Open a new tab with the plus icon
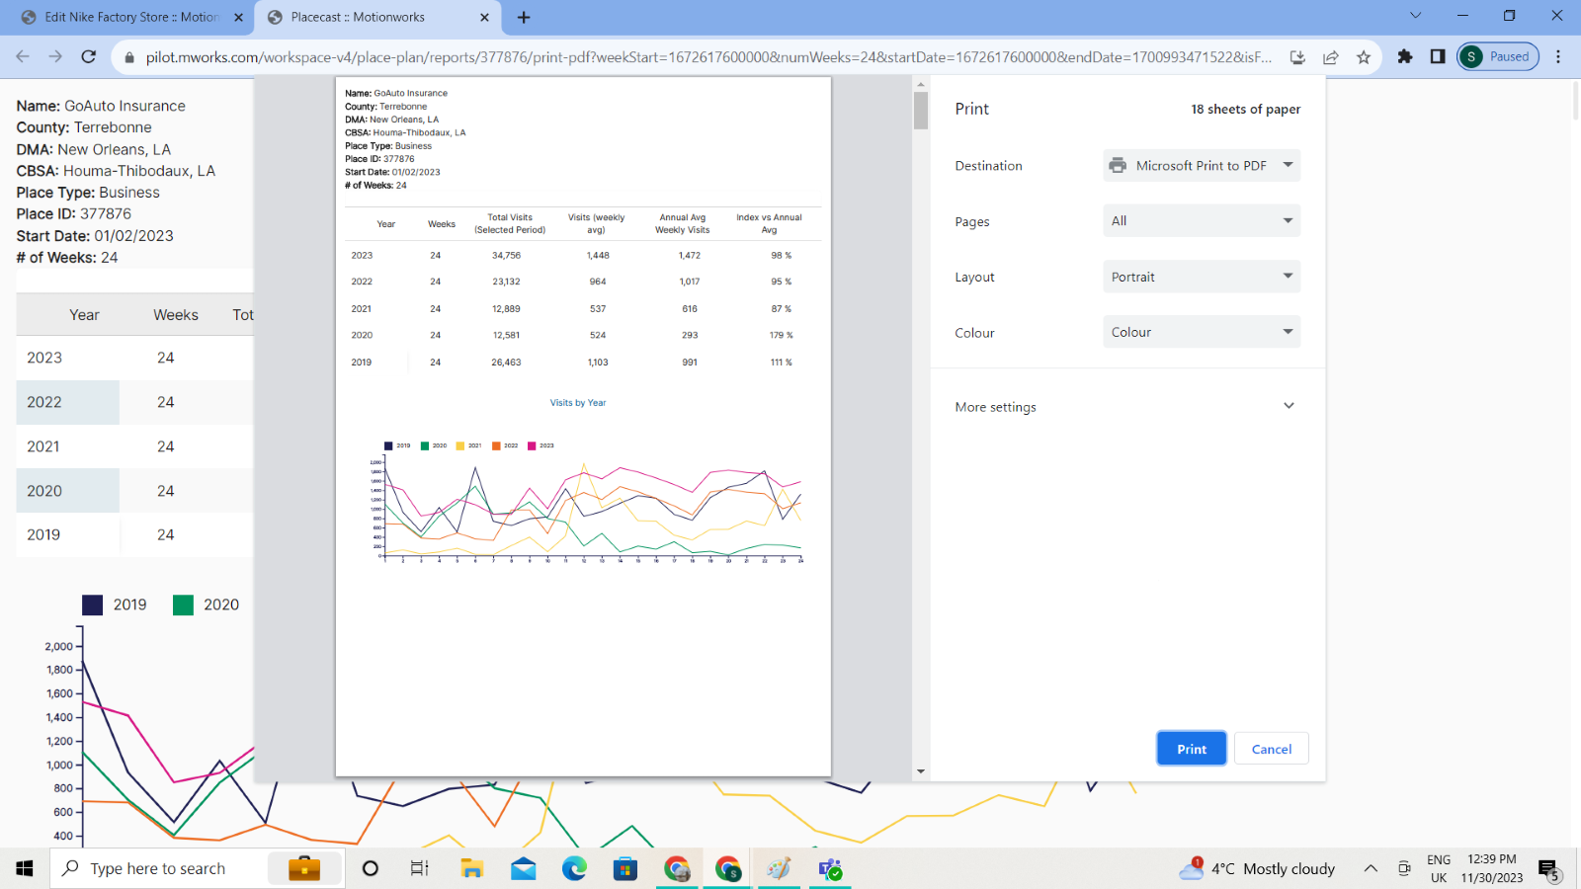This screenshot has height=889, width=1581. click(524, 17)
